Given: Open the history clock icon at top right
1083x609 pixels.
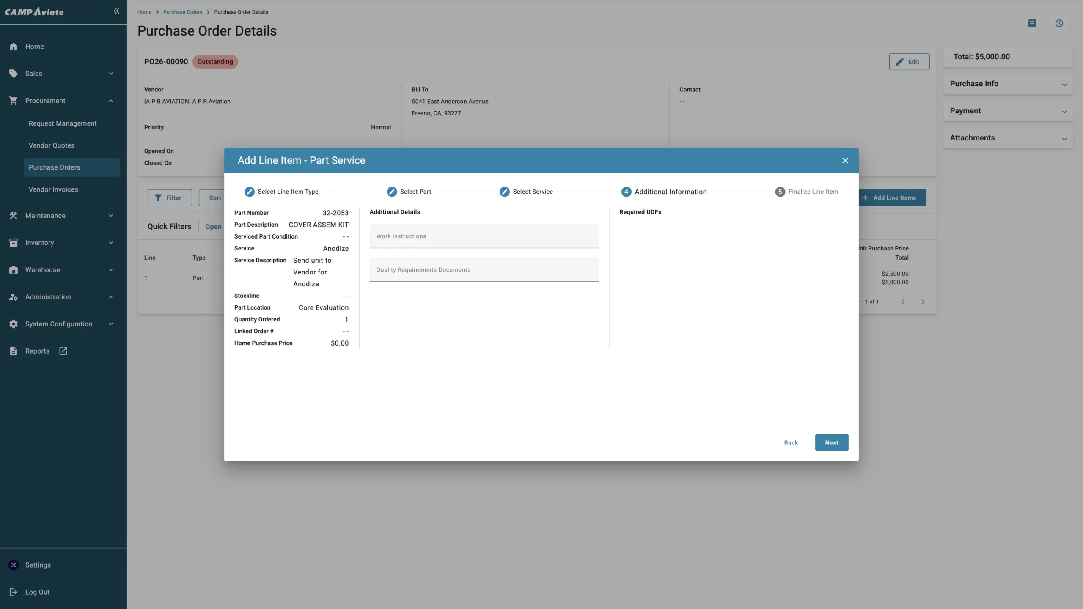Looking at the screenshot, I should 1059,23.
